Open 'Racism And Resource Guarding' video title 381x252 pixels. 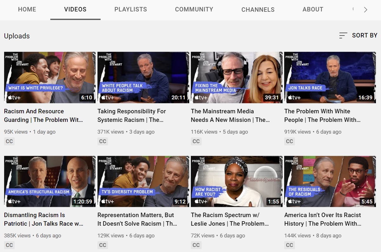pos(43,116)
